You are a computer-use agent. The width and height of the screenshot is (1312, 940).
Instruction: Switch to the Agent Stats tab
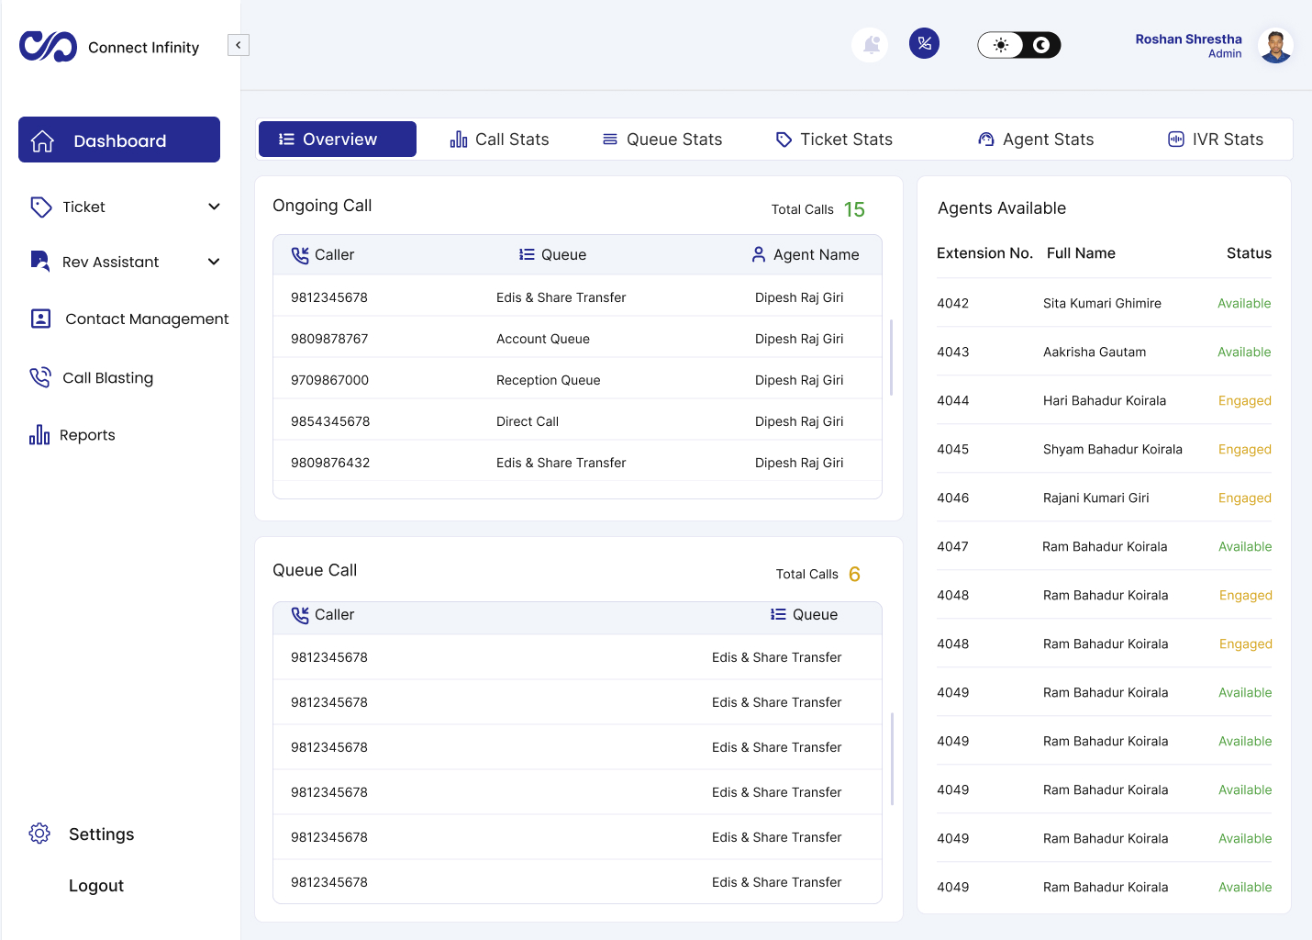(x=1035, y=139)
